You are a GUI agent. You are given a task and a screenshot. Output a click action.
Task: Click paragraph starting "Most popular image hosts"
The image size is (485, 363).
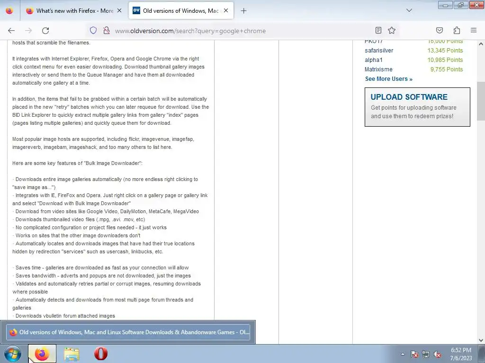tap(103, 143)
